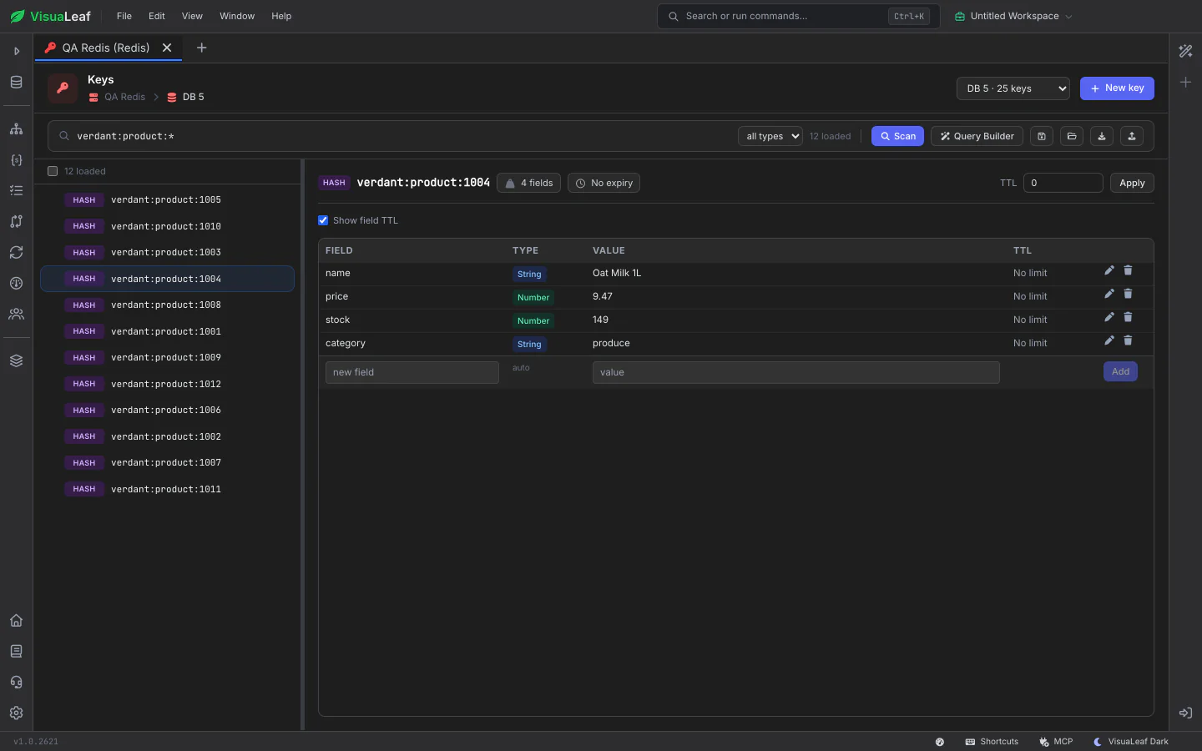Expand the Untitled Workspace selector
Viewport: 1202px width, 751px height.
tap(1013, 16)
